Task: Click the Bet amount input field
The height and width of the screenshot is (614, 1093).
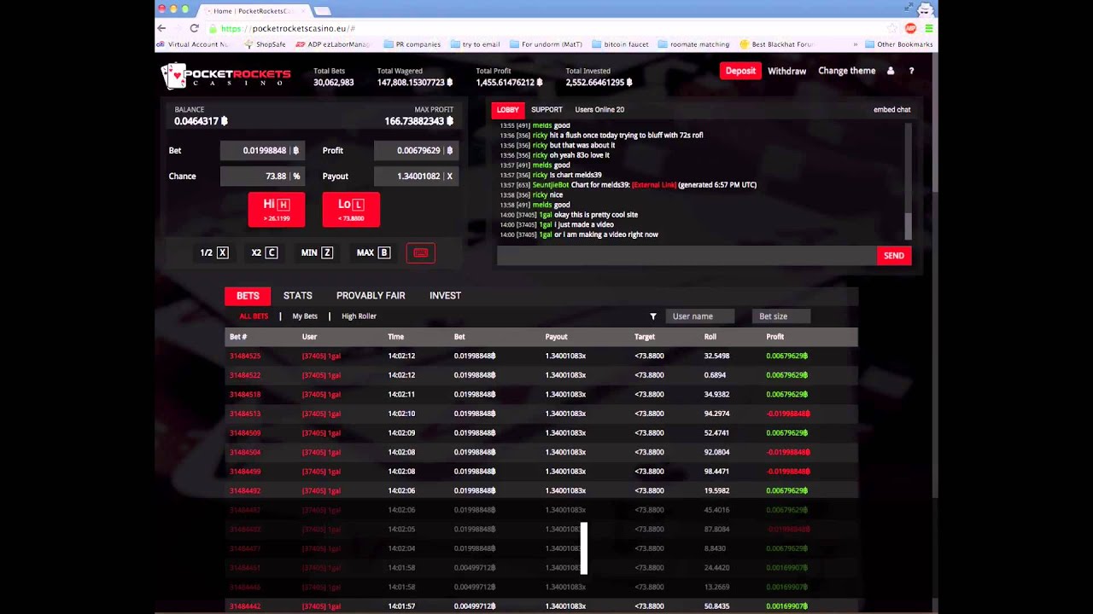Action: coord(262,150)
